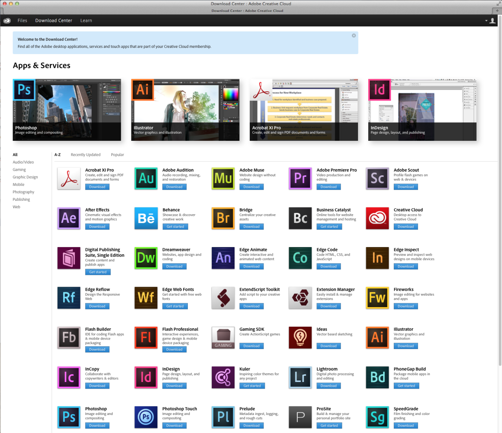Open the Learn section in the navigation bar

(x=86, y=20)
